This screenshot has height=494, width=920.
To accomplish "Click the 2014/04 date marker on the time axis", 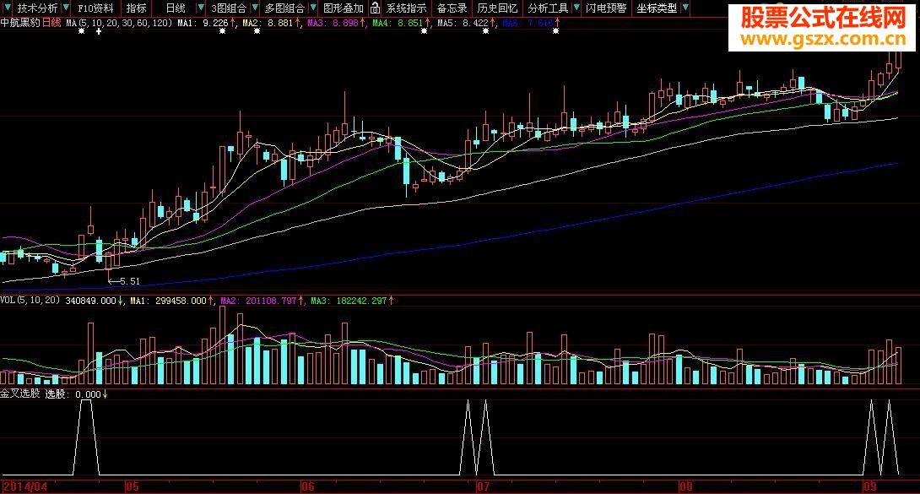I will tap(25, 486).
